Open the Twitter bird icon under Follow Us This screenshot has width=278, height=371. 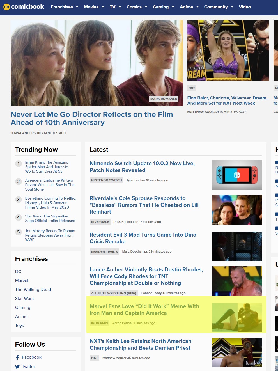point(17,367)
